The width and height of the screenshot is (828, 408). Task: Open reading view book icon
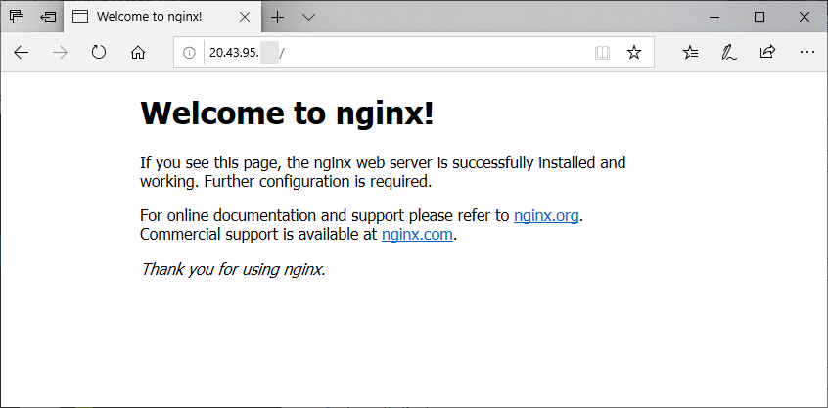[x=602, y=52]
